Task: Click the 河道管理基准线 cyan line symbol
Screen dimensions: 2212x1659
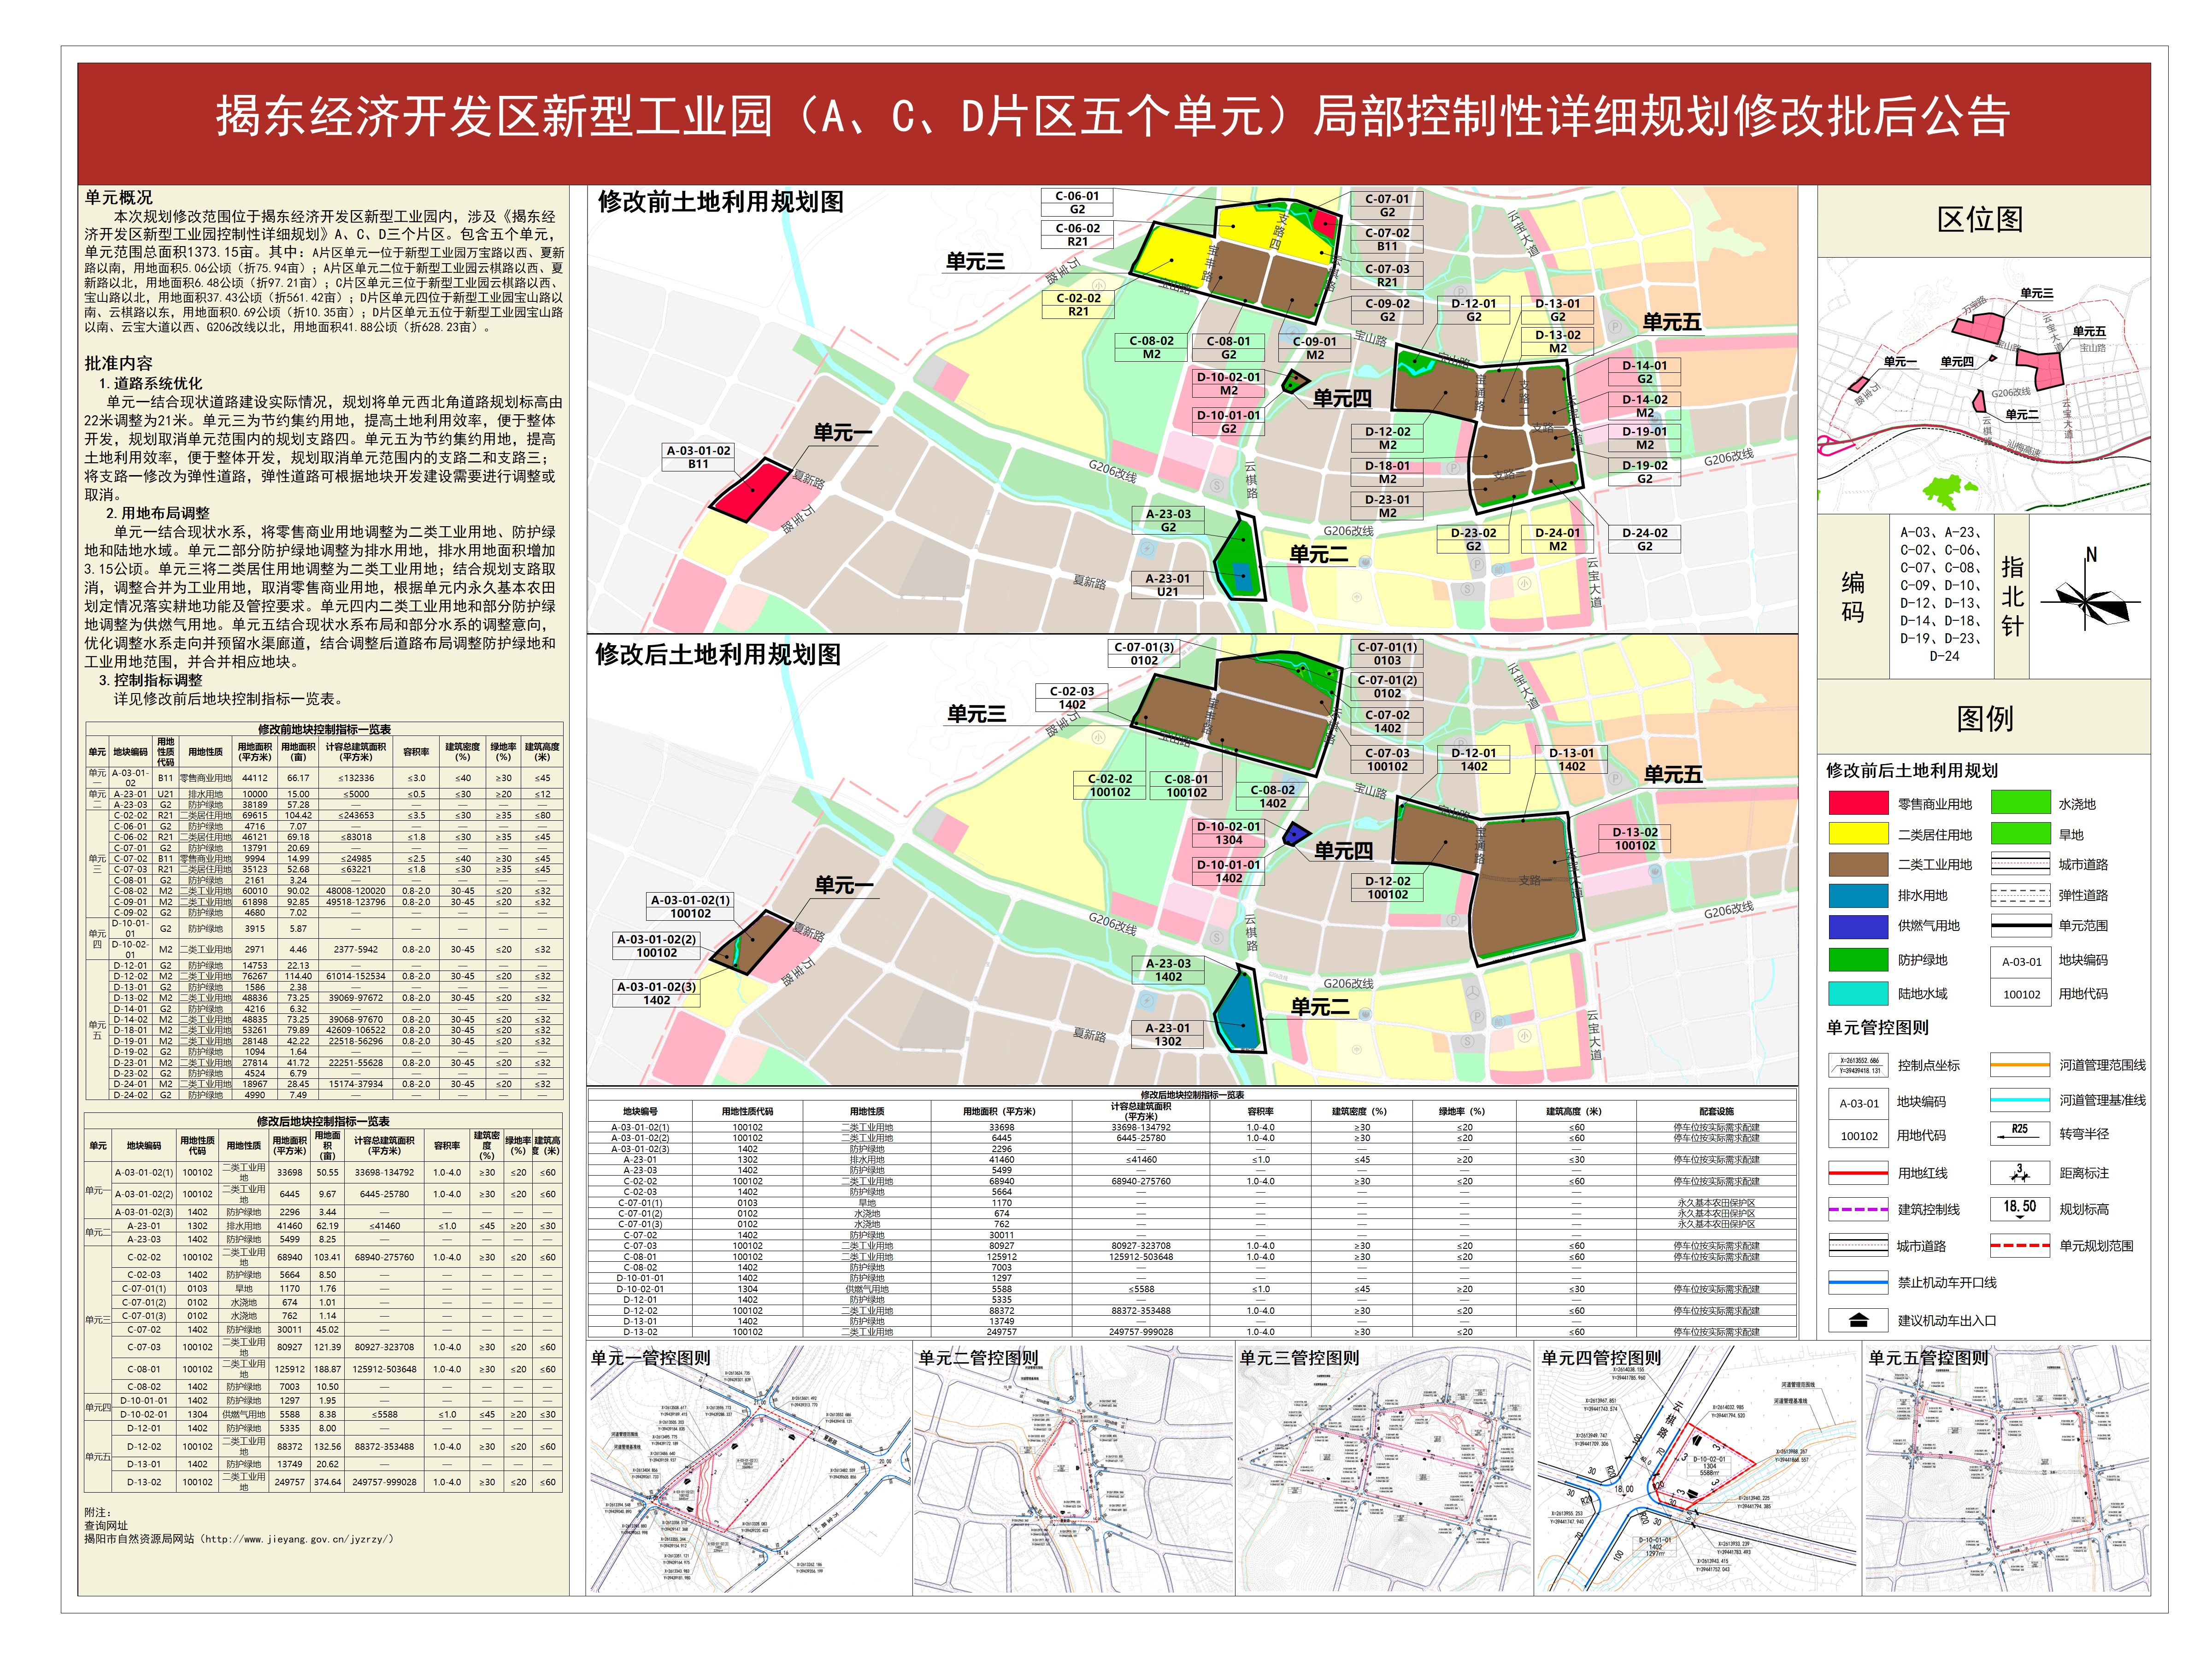Action: point(2020,1100)
